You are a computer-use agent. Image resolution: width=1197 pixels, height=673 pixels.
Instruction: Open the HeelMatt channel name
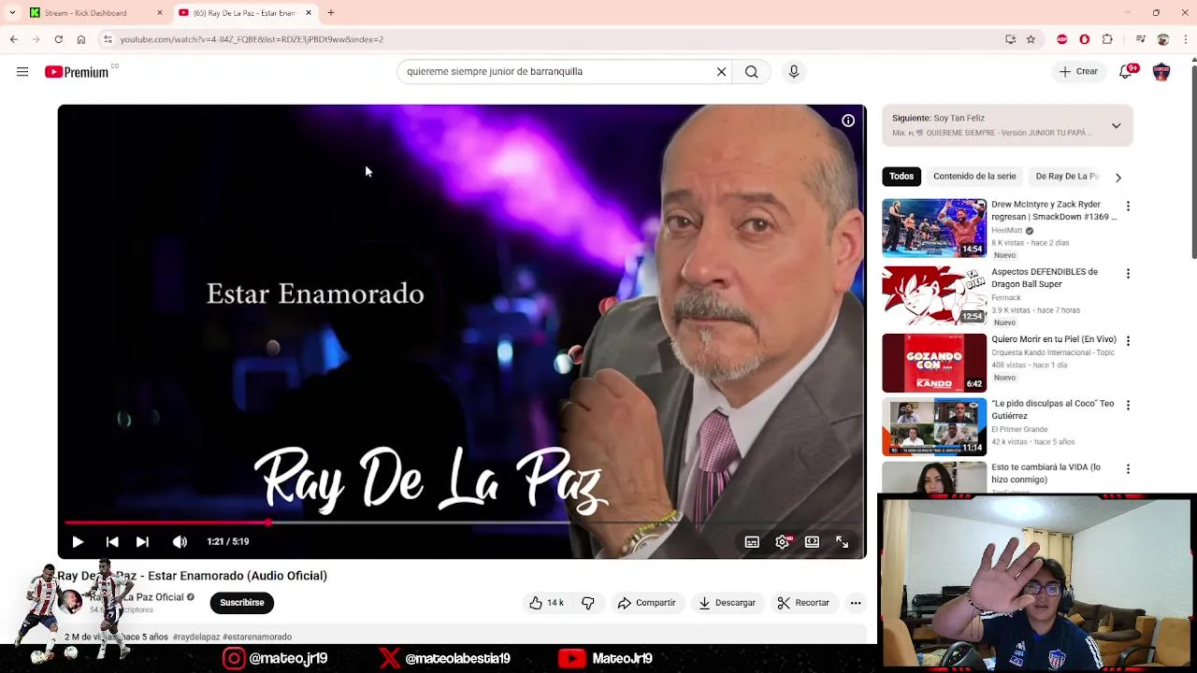click(1007, 230)
